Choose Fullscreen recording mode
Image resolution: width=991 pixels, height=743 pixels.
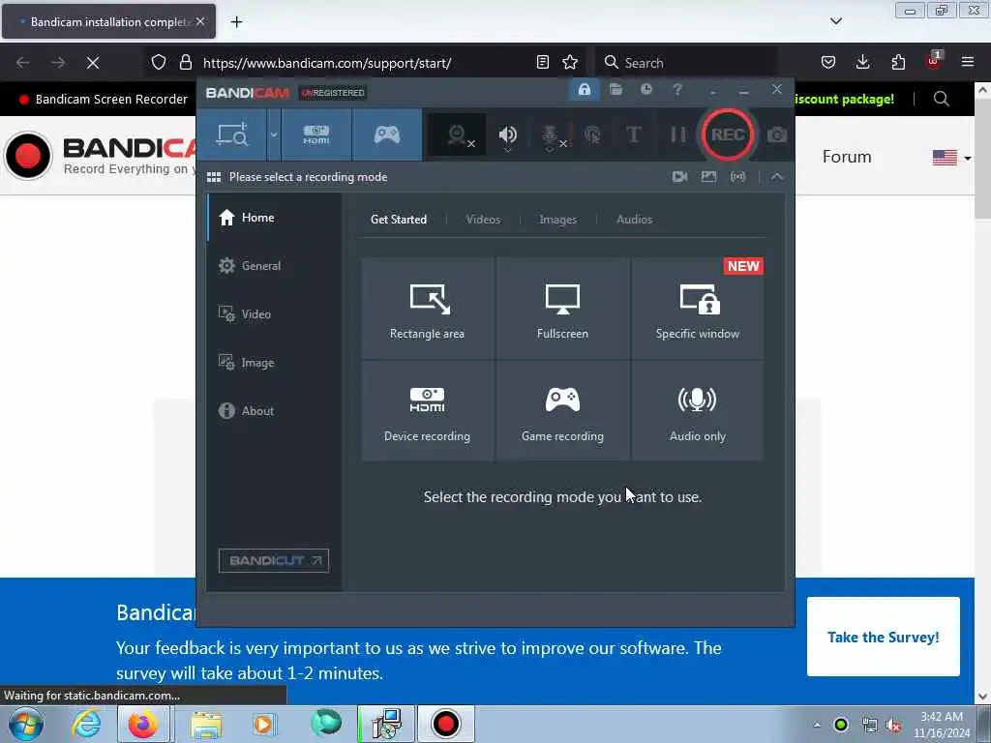pyautogui.click(x=562, y=308)
